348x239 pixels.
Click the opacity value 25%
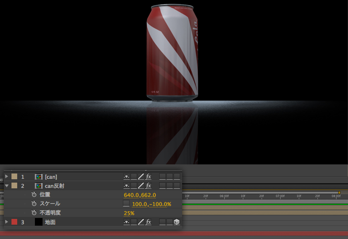pos(129,213)
